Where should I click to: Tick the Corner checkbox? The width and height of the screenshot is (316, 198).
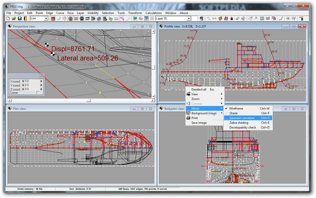click(38, 93)
